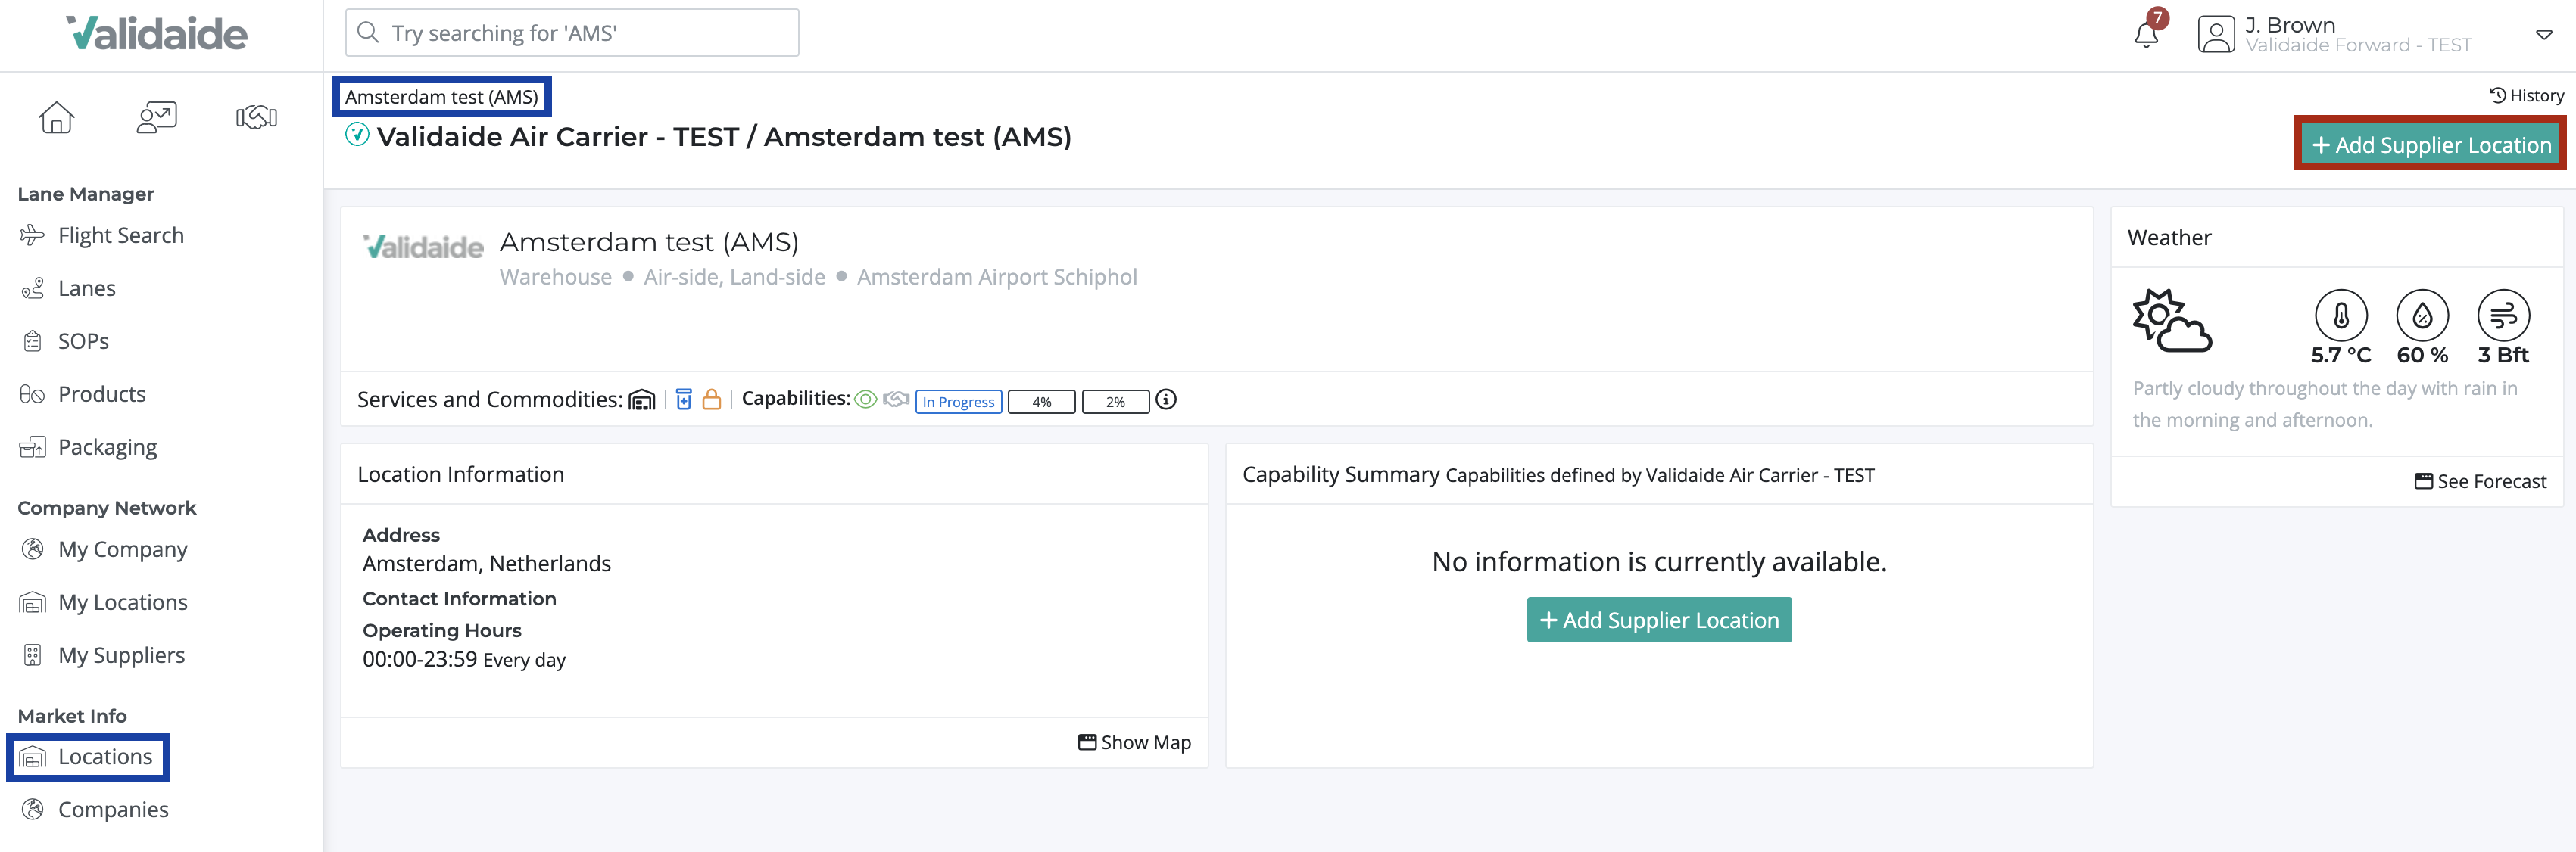Click the '3 Bft' wind value
This screenshot has width=2576, height=852.
2503,355
